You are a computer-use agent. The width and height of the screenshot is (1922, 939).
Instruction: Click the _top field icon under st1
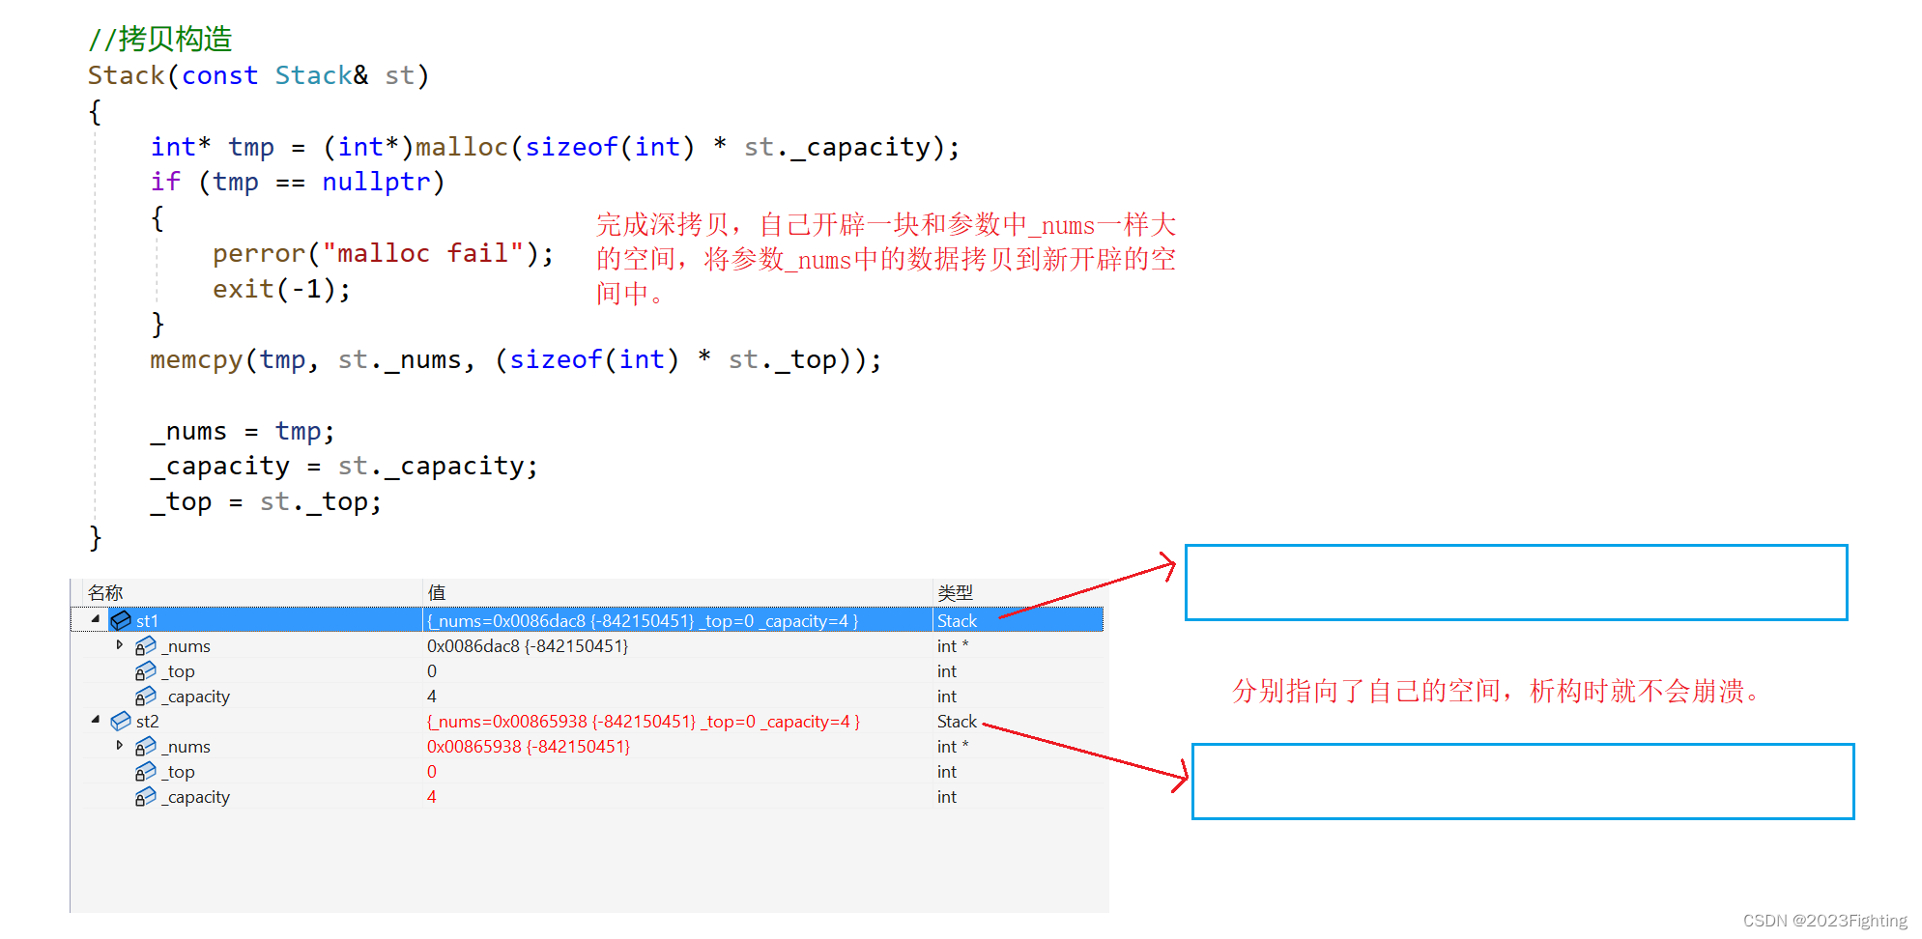(146, 670)
